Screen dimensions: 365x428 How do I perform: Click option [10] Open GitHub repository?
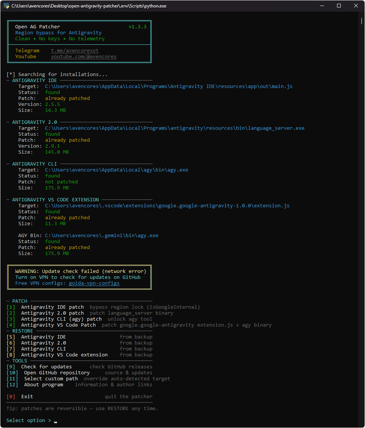coord(48,372)
